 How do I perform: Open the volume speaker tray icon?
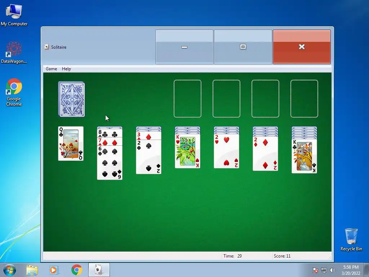pos(333,270)
